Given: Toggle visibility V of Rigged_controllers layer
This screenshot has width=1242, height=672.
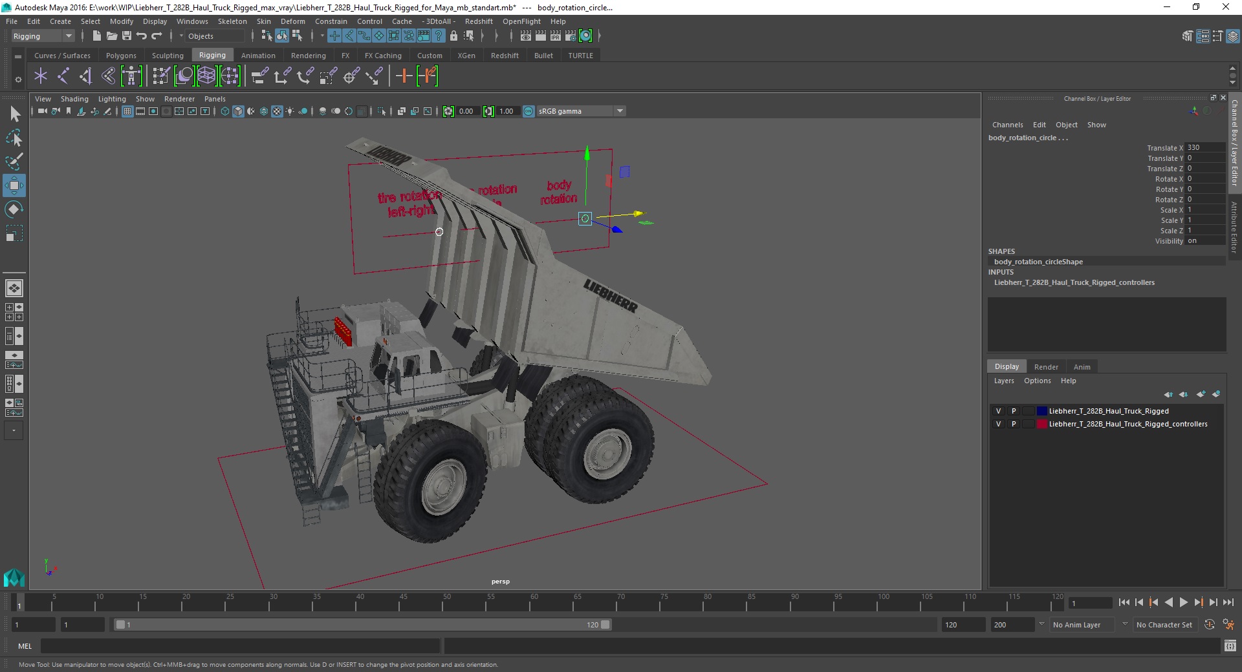Looking at the screenshot, I should 998,424.
